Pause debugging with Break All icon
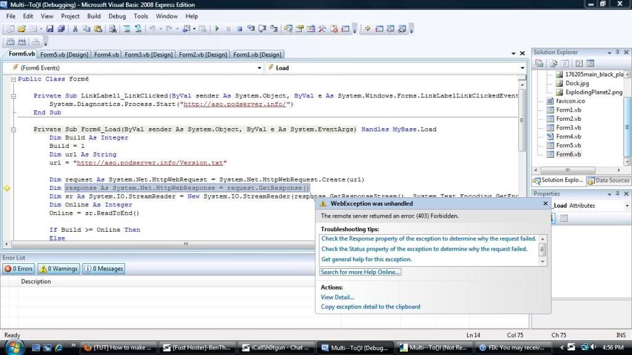The width and height of the screenshot is (632, 355). tap(228, 29)
